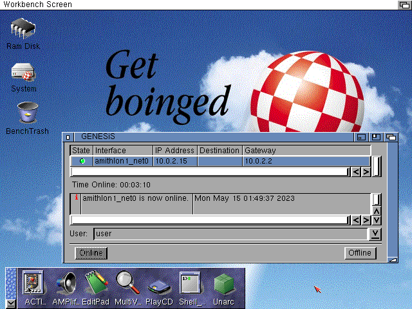Click the log list vertical scrollbar knob

pyautogui.click(x=376, y=200)
